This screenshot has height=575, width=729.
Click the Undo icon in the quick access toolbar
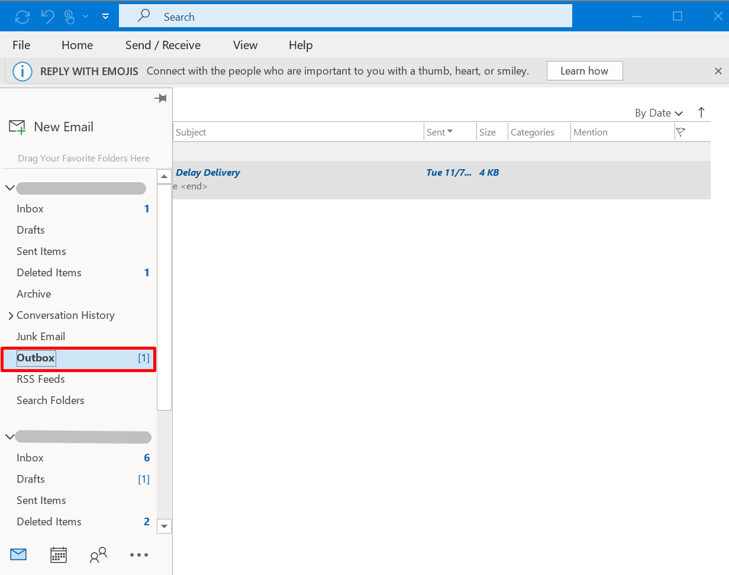47,16
